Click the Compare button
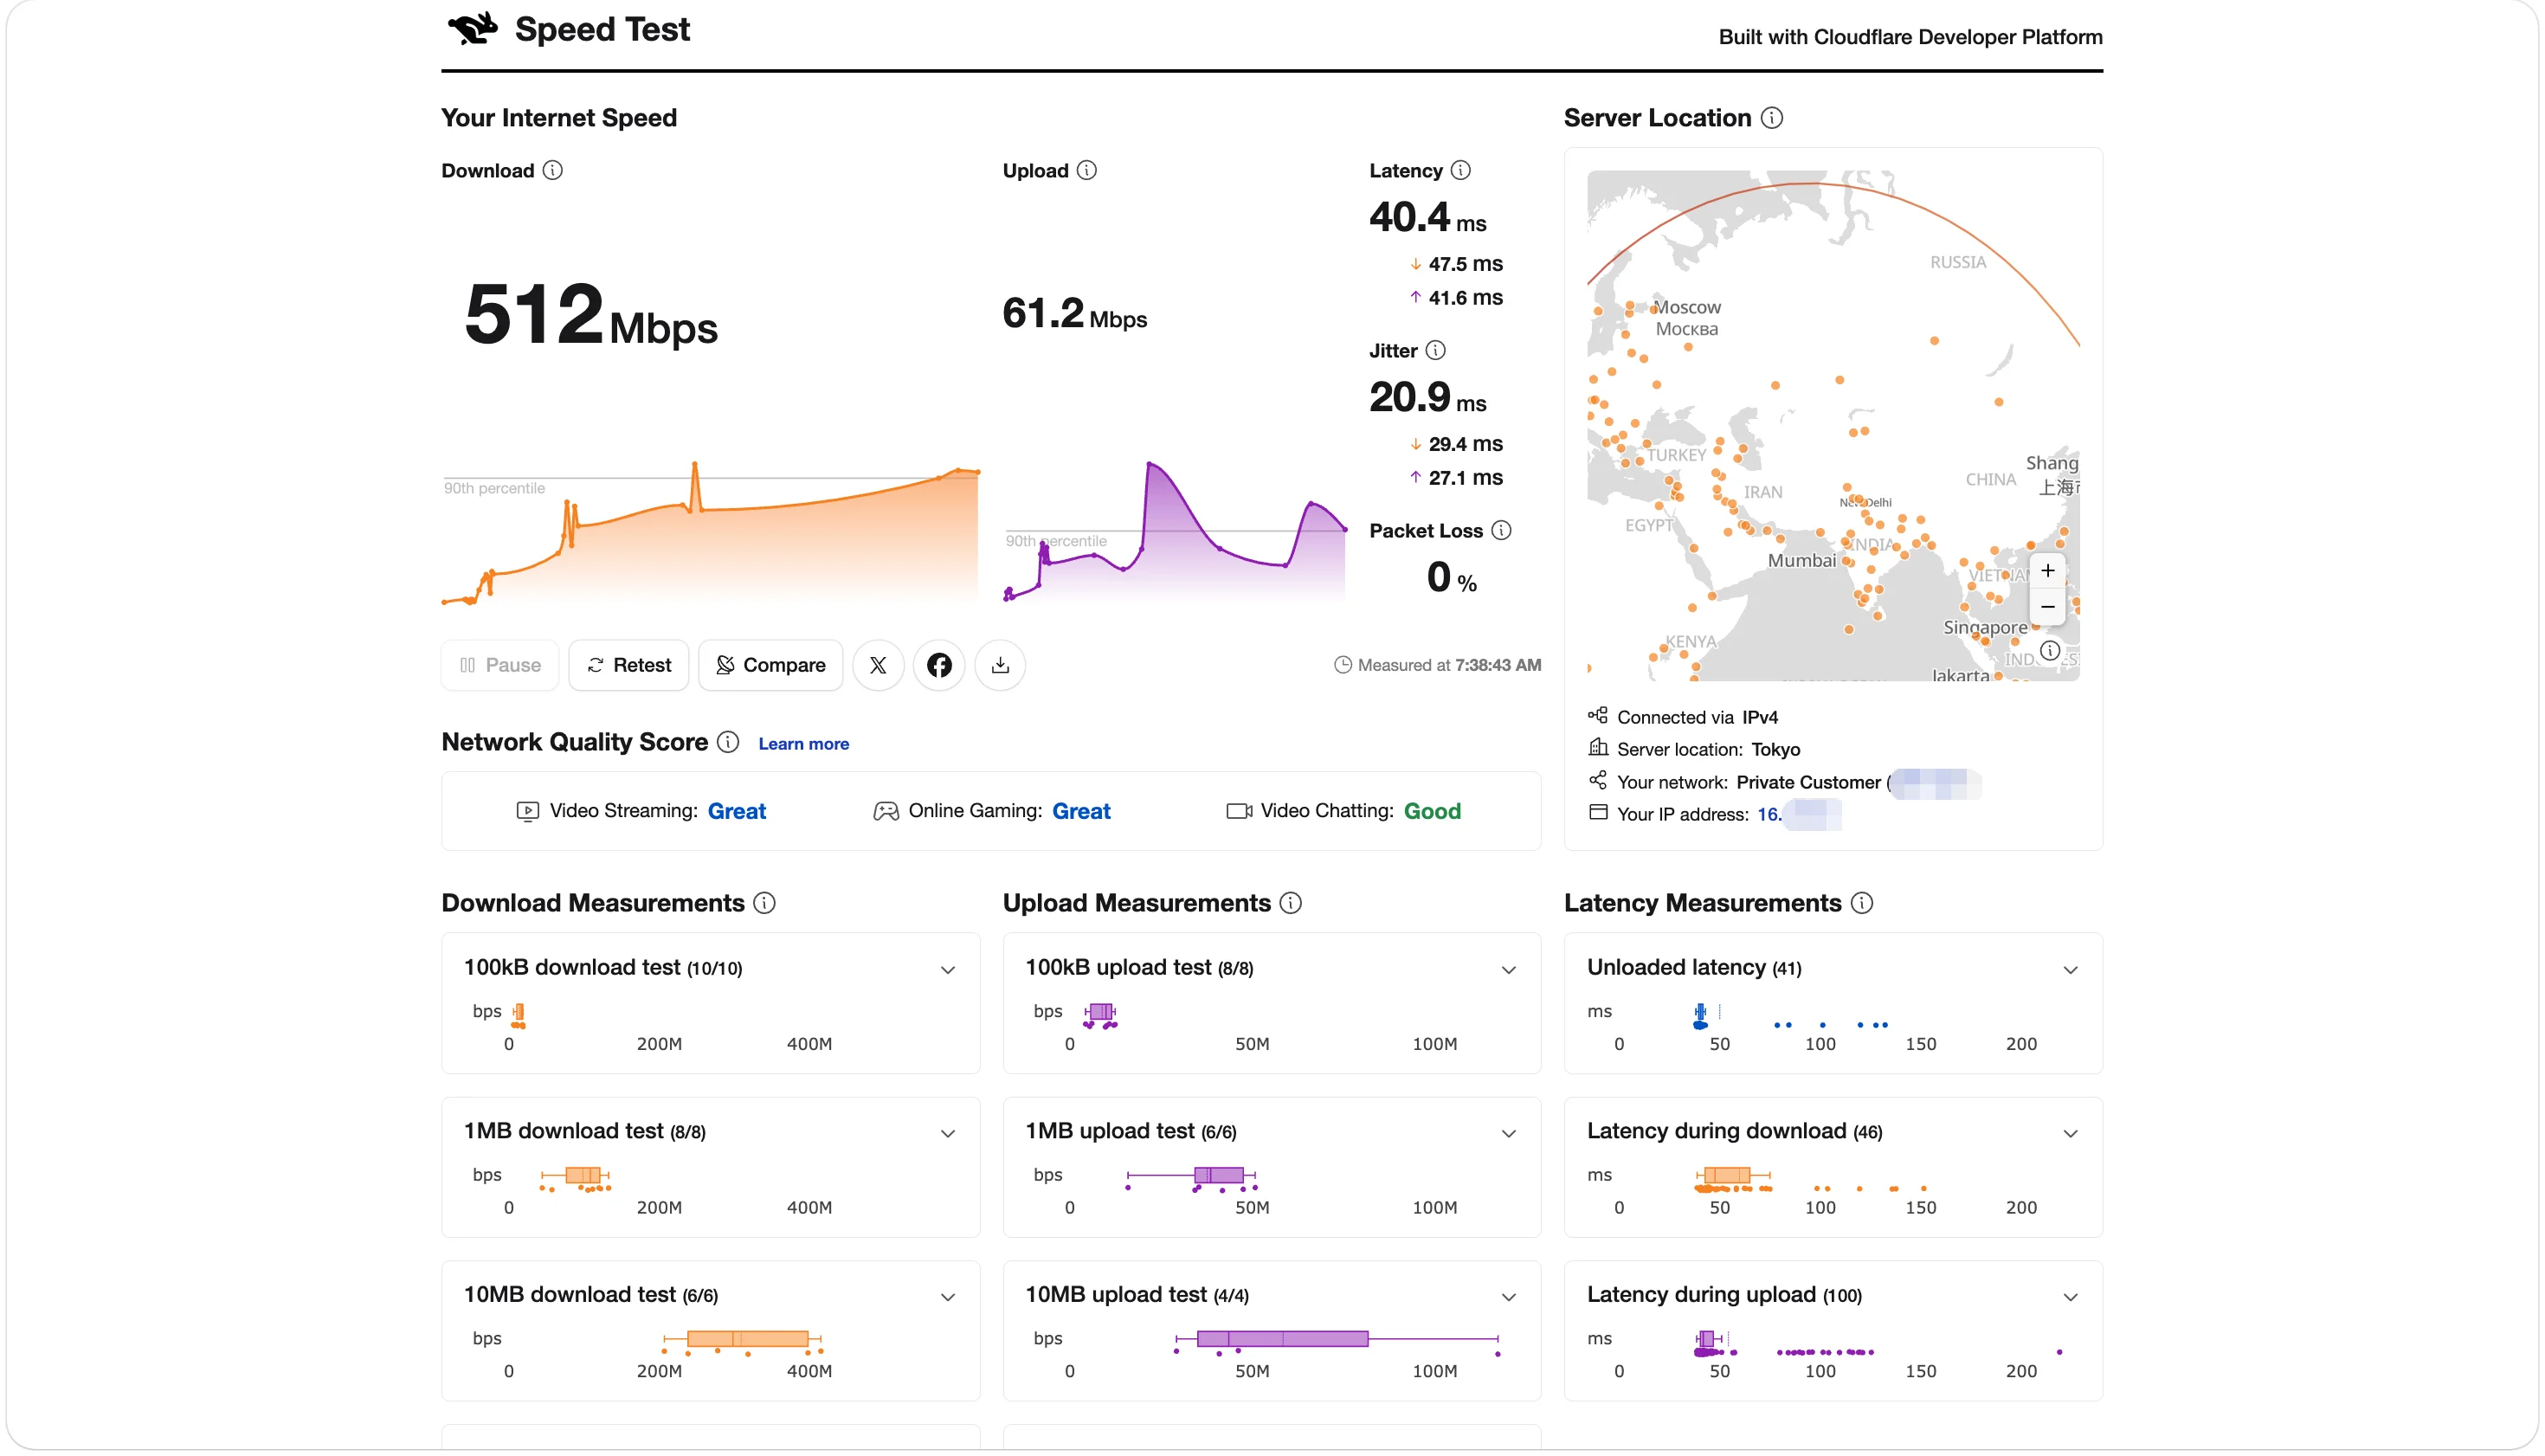Image resolution: width=2545 pixels, height=1456 pixels. [x=771, y=665]
